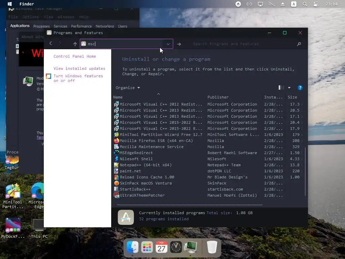Click the plain eject triangle icon in the top bar
This screenshot has height=259, width=345.
283,4
